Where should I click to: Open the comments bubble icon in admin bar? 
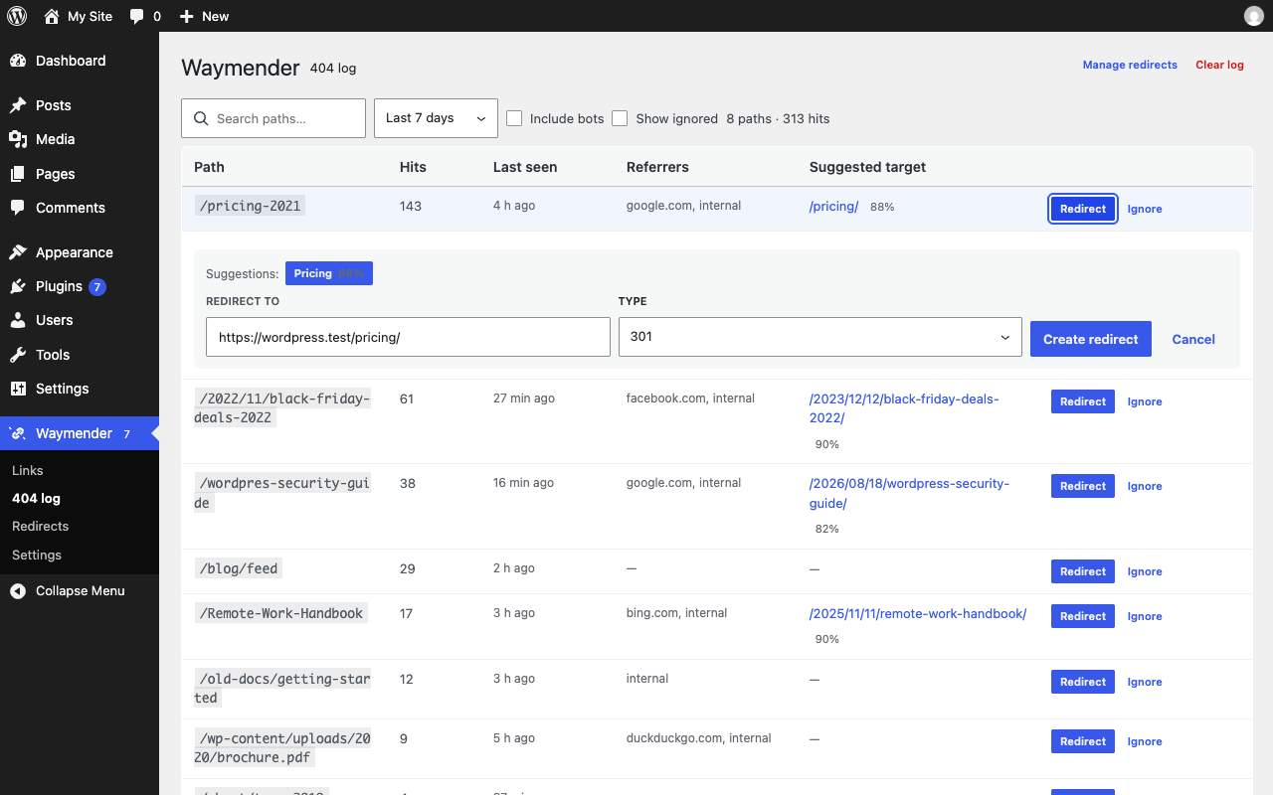click(137, 16)
